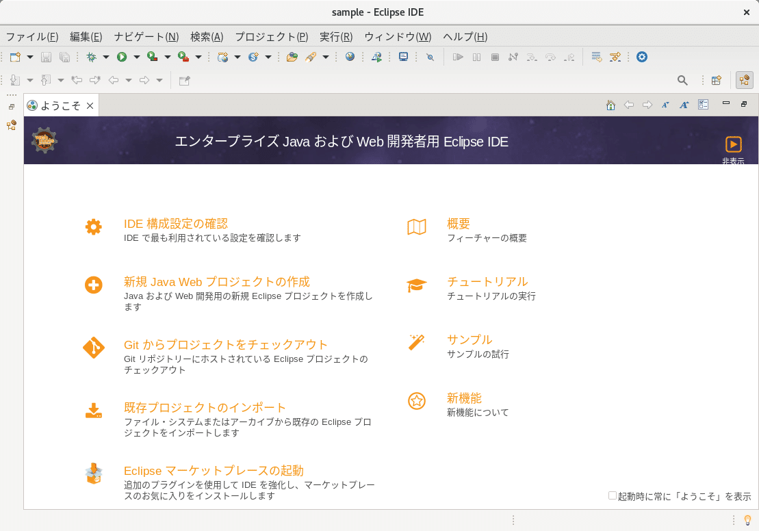Open the Forward navigation history dropdown
Viewport: 759px width, 531px height.
point(159,80)
